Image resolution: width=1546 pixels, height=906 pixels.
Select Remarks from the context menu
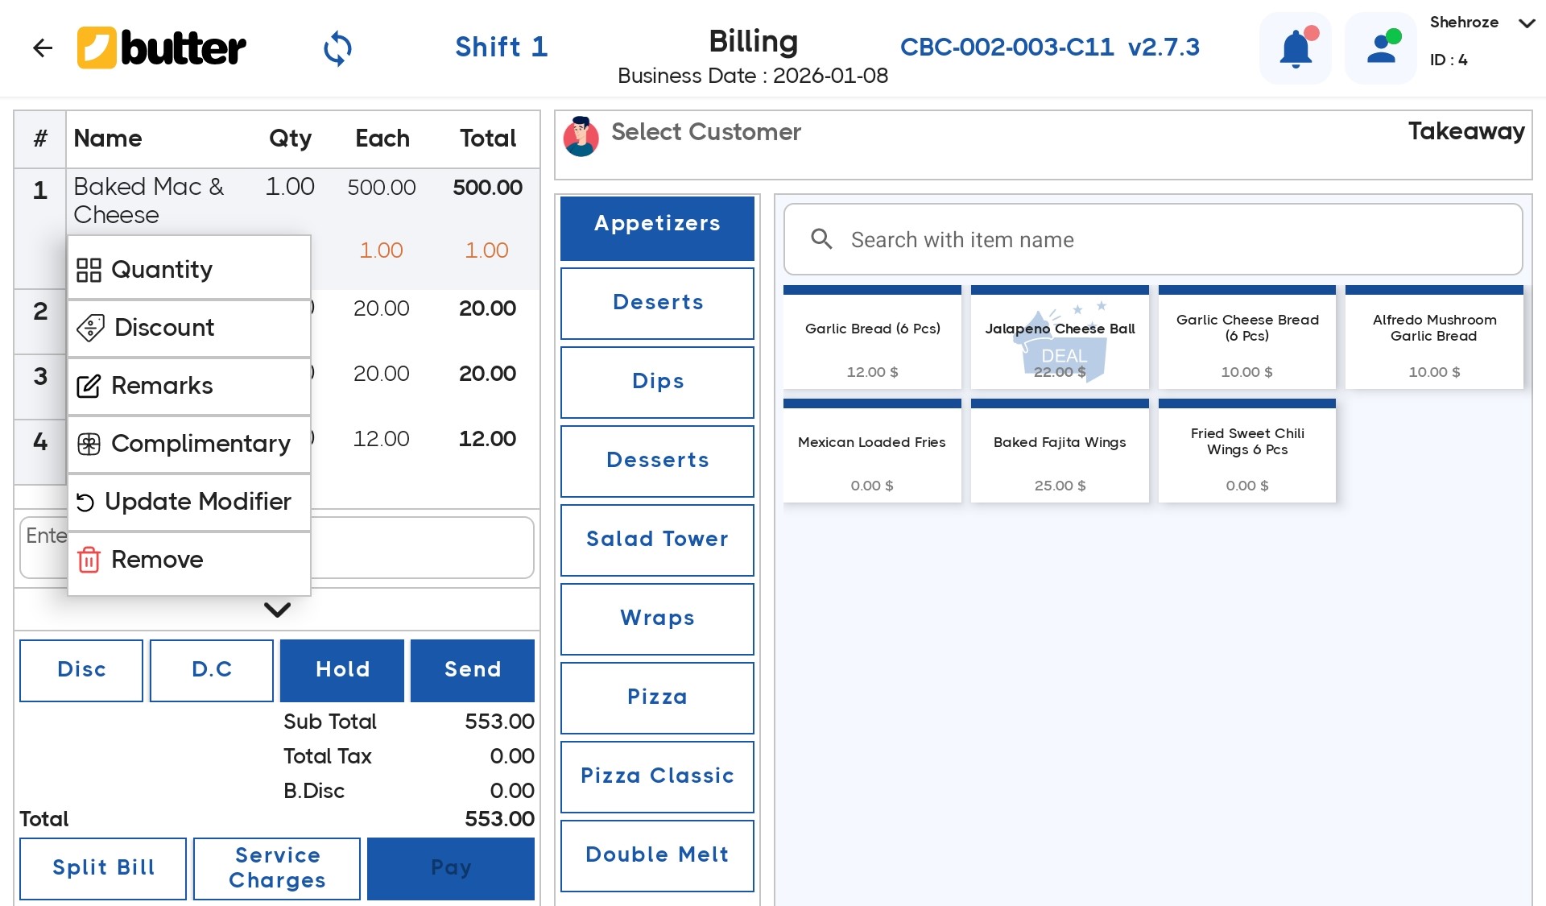pyautogui.click(x=162, y=386)
